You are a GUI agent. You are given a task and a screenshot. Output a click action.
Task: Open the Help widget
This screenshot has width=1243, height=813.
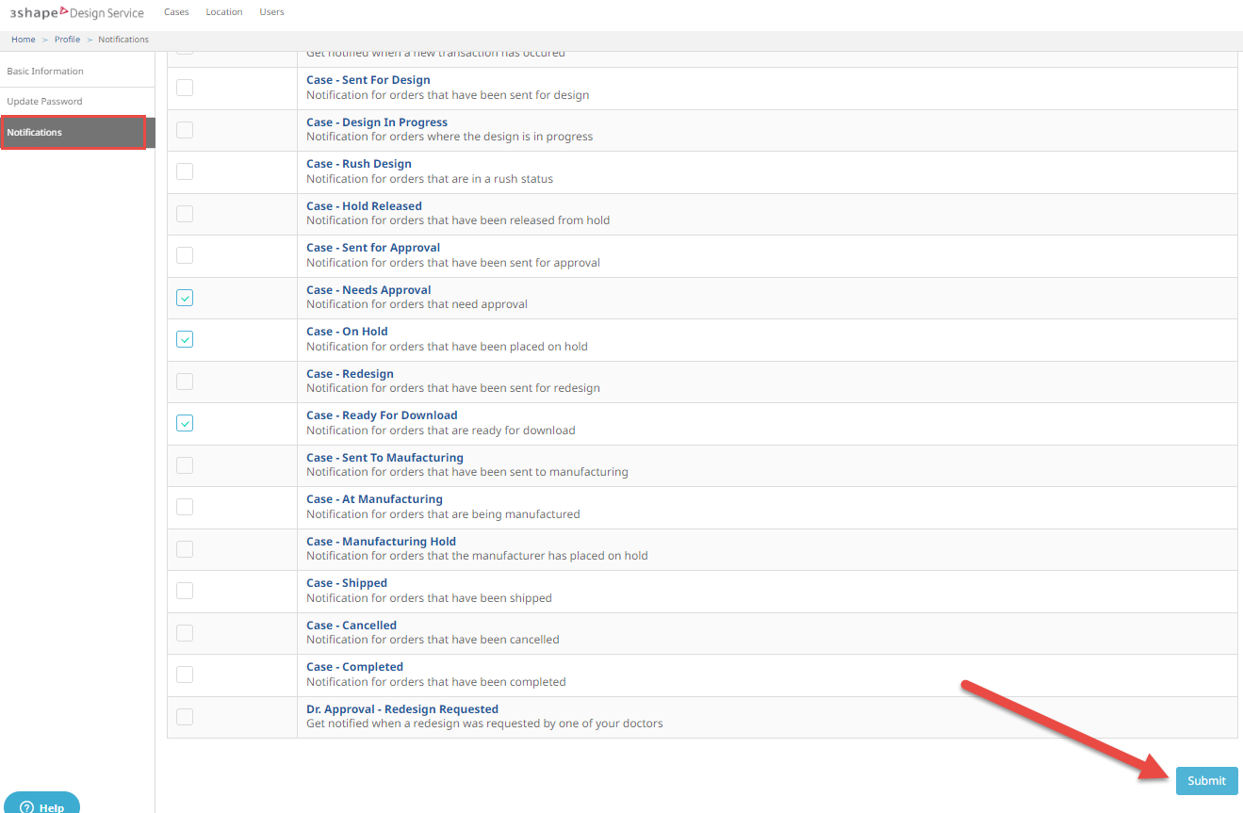click(x=41, y=805)
